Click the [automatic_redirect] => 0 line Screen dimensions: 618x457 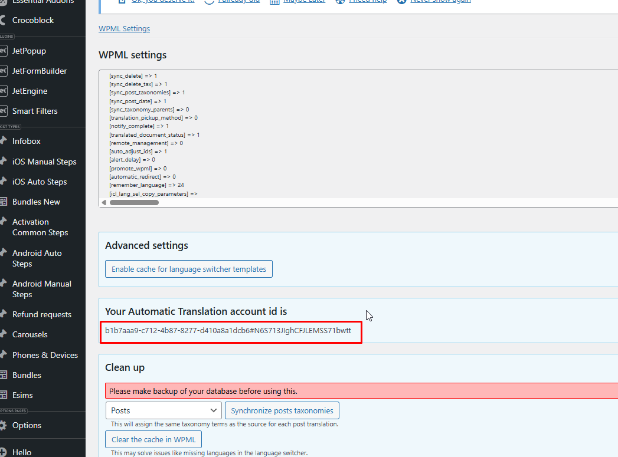click(143, 177)
